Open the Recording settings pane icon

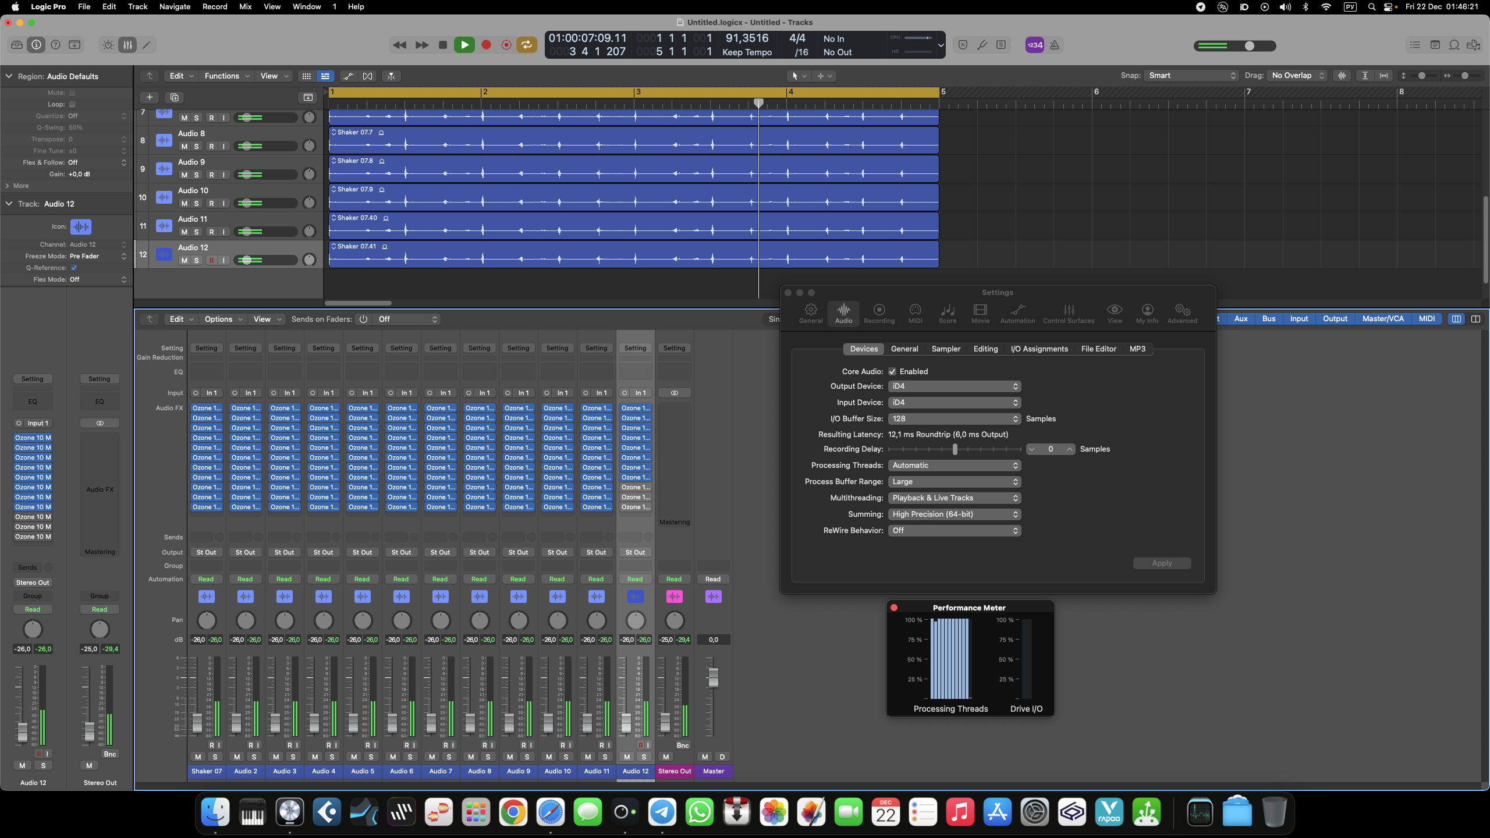click(879, 313)
